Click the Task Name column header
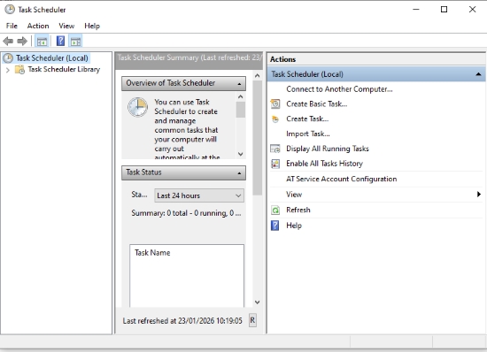Screen dimensions: 487x352 click(152, 253)
